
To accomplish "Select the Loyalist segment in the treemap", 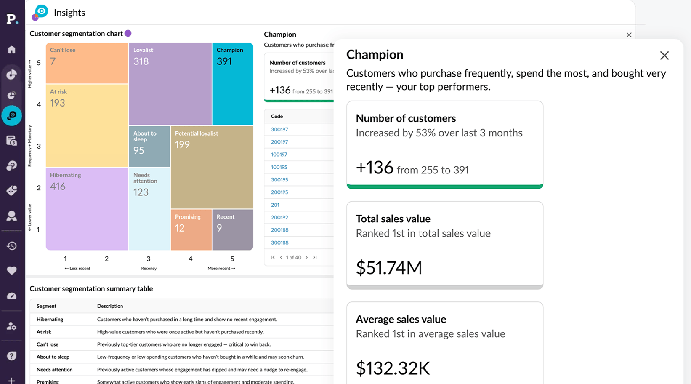I will (170, 83).
